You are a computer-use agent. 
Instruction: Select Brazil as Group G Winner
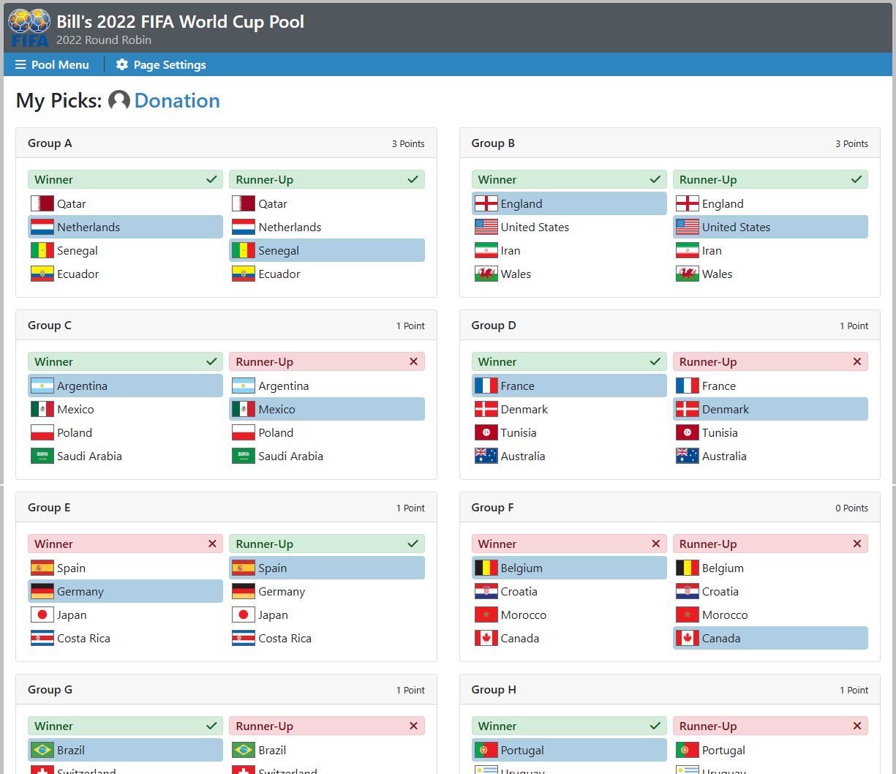click(125, 750)
